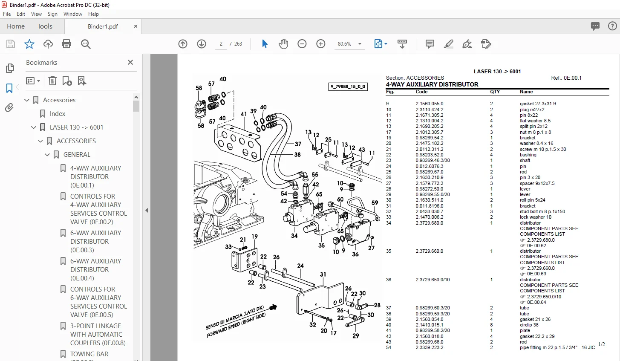Collapse the LASER 130 -> 6001 bookmark
This screenshot has width=620, height=361.
click(x=34, y=127)
